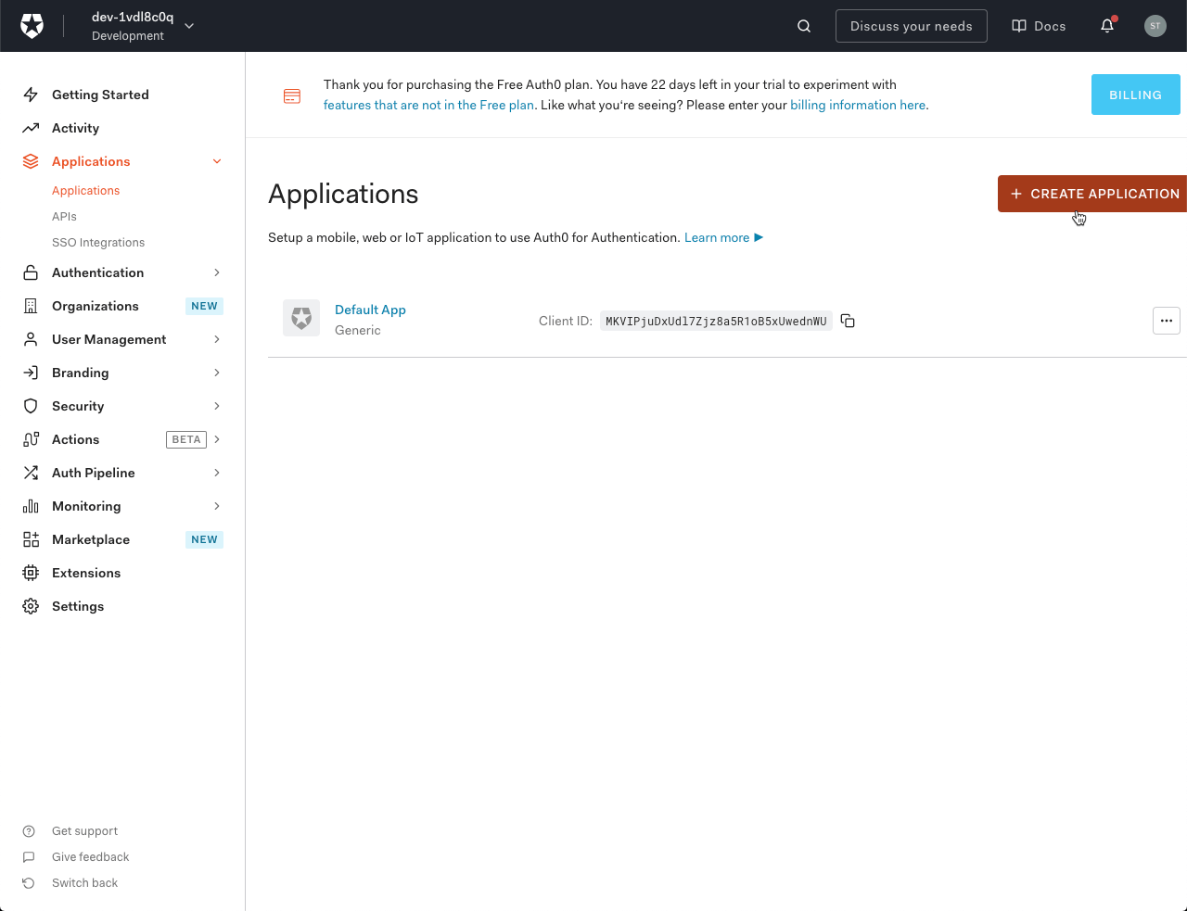The image size is (1187, 911).
Task: Open the tenant switcher dropdown
Action: pyautogui.click(x=188, y=26)
